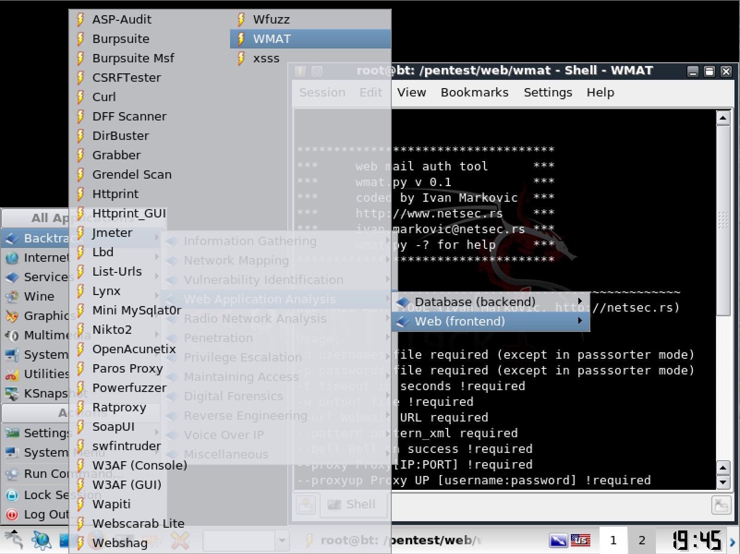Start Burpsuite Msf entry
This screenshot has height=554, width=740.
point(149,58)
